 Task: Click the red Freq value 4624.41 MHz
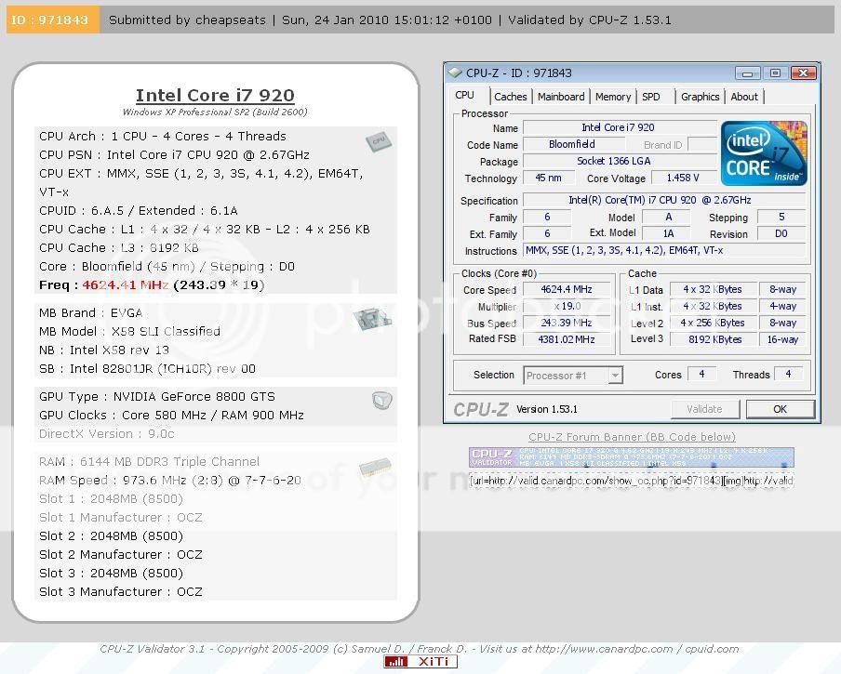(x=125, y=285)
